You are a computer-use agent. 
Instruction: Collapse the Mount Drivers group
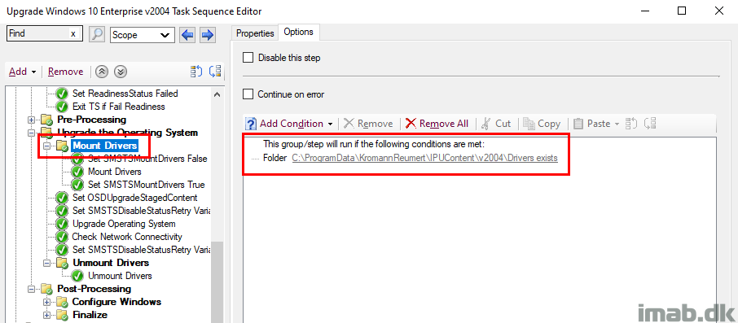[46, 146]
